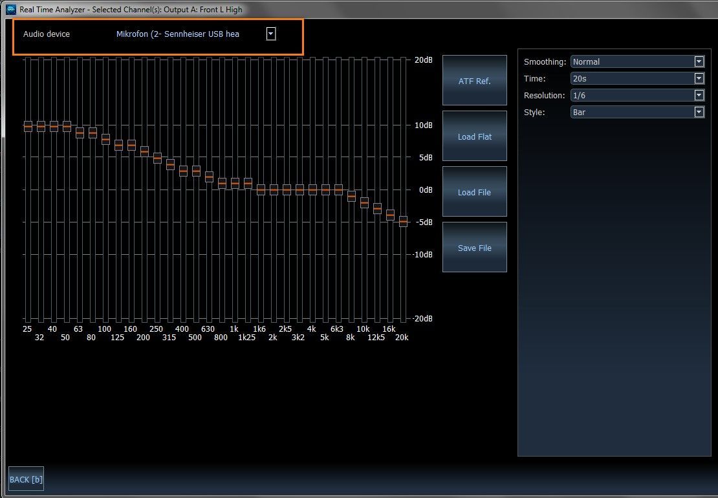Select the 1k band slider handle
Image resolution: width=718 pixels, height=498 pixels.
point(235,183)
